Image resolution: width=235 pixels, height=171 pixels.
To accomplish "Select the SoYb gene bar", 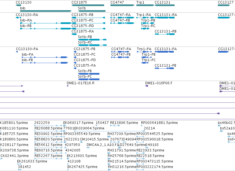I will 92,11.
